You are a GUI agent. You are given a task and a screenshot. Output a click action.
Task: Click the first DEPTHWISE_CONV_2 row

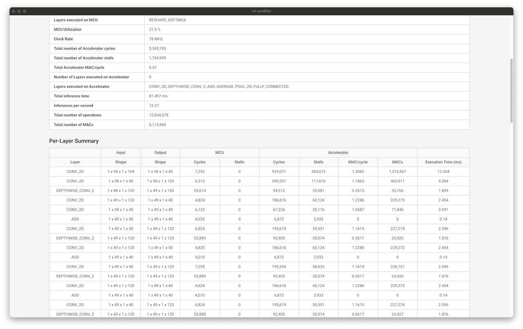[75, 191]
